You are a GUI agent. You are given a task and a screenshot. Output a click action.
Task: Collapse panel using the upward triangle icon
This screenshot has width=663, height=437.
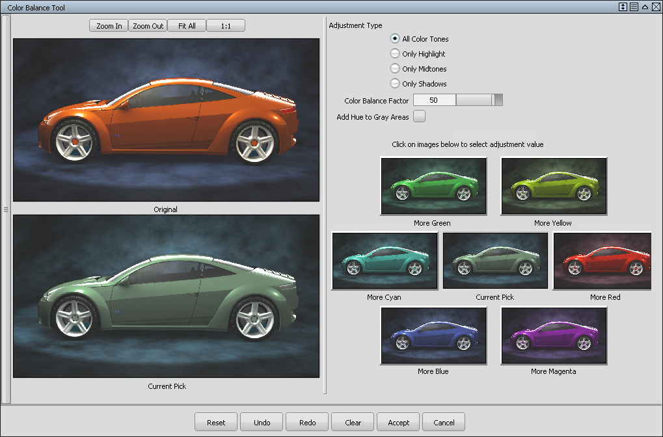(x=644, y=7)
